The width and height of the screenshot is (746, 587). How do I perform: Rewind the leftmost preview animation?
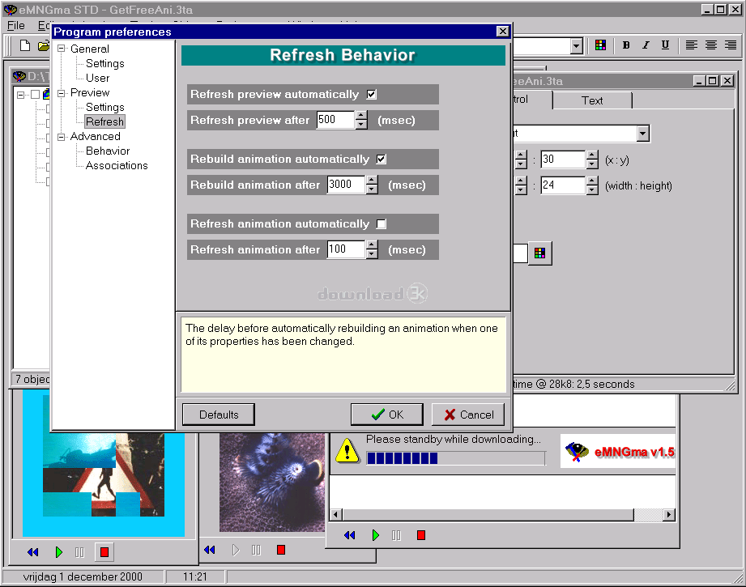click(x=33, y=552)
